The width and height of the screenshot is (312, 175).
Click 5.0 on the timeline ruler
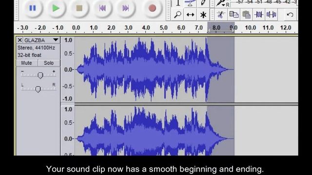pyautogui.click(x=164, y=28)
